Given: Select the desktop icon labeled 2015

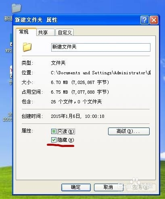Looking at the screenshot, I should tap(8, 117).
